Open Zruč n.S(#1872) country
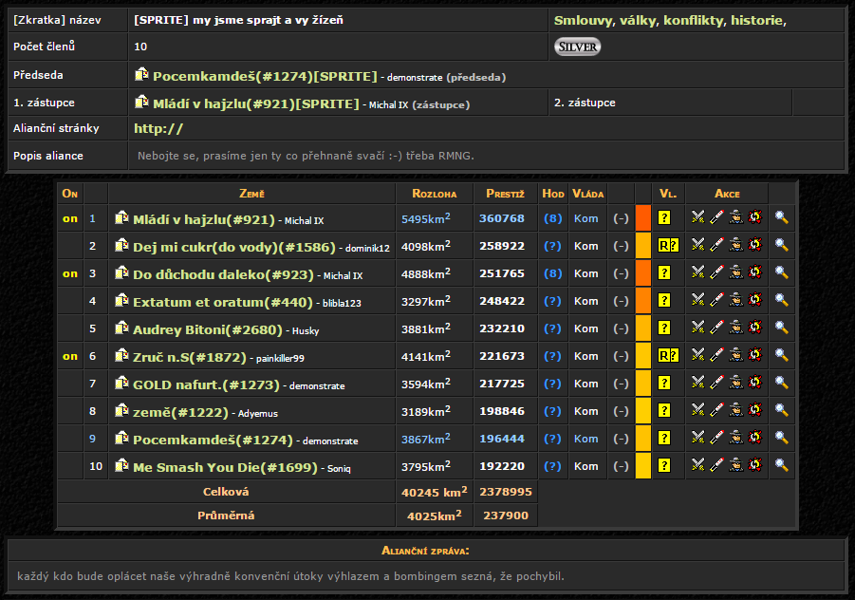The height and width of the screenshot is (600, 855). click(x=190, y=357)
